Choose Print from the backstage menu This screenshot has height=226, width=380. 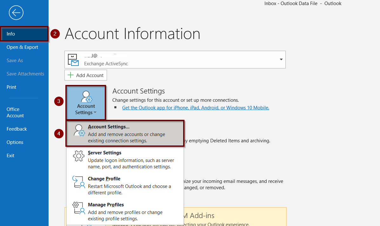pos(11,87)
